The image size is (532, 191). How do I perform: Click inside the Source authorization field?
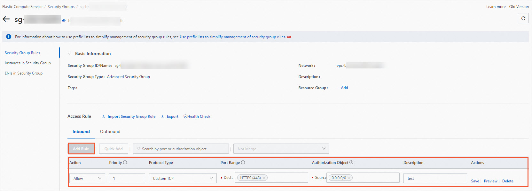pos(363,178)
